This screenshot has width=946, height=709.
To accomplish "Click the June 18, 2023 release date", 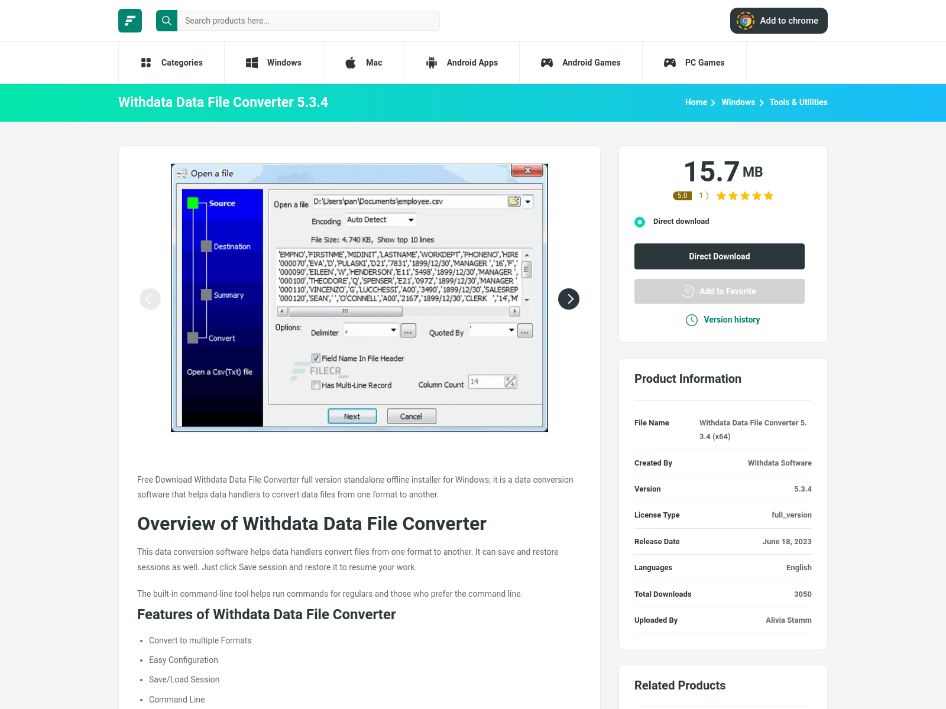I will [786, 542].
